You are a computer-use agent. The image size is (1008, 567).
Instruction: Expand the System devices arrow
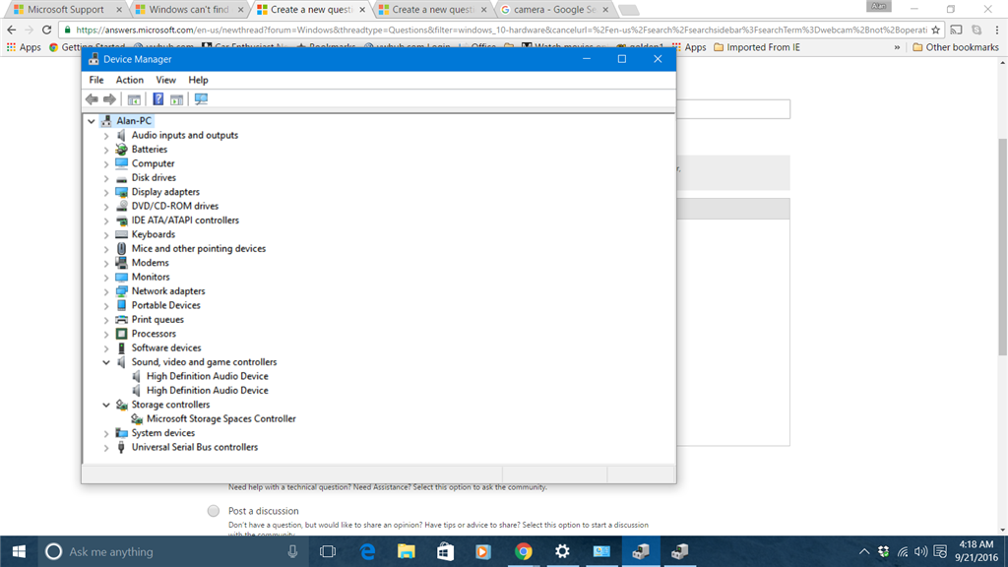(x=106, y=433)
